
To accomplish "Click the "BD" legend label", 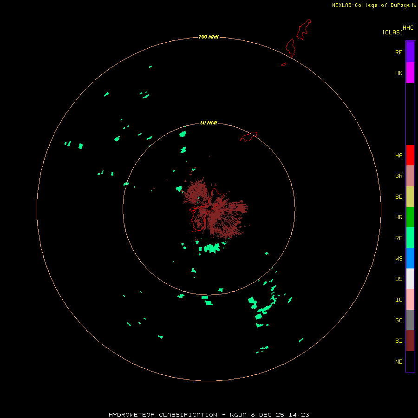I will 398,197.
